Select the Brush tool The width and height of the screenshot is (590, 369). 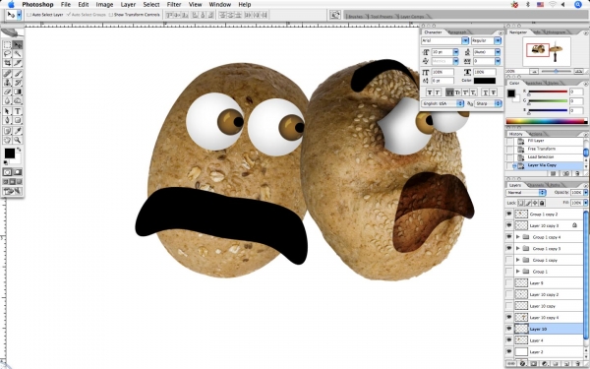point(18,74)
